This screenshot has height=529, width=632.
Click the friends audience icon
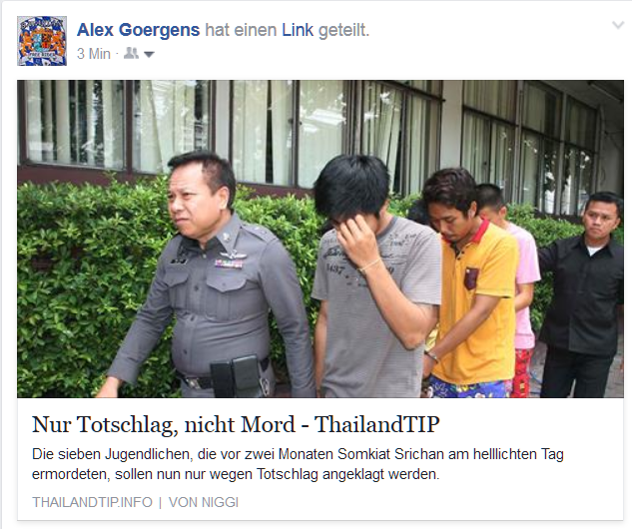(131, 53)
